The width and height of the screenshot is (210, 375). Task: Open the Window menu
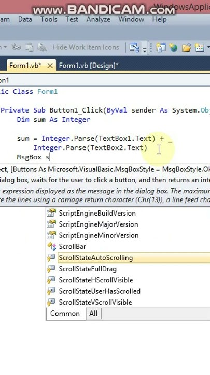click(131, 19)
